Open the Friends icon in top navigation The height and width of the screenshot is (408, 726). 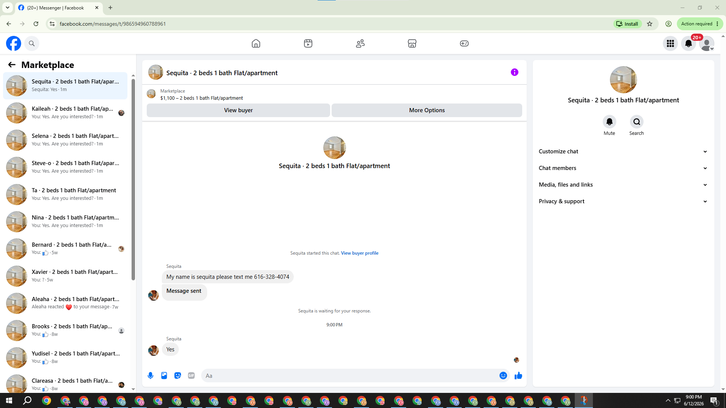(x=360, y=43)
